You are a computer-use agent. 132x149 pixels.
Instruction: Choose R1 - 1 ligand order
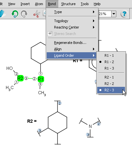[x=111, y=55]
